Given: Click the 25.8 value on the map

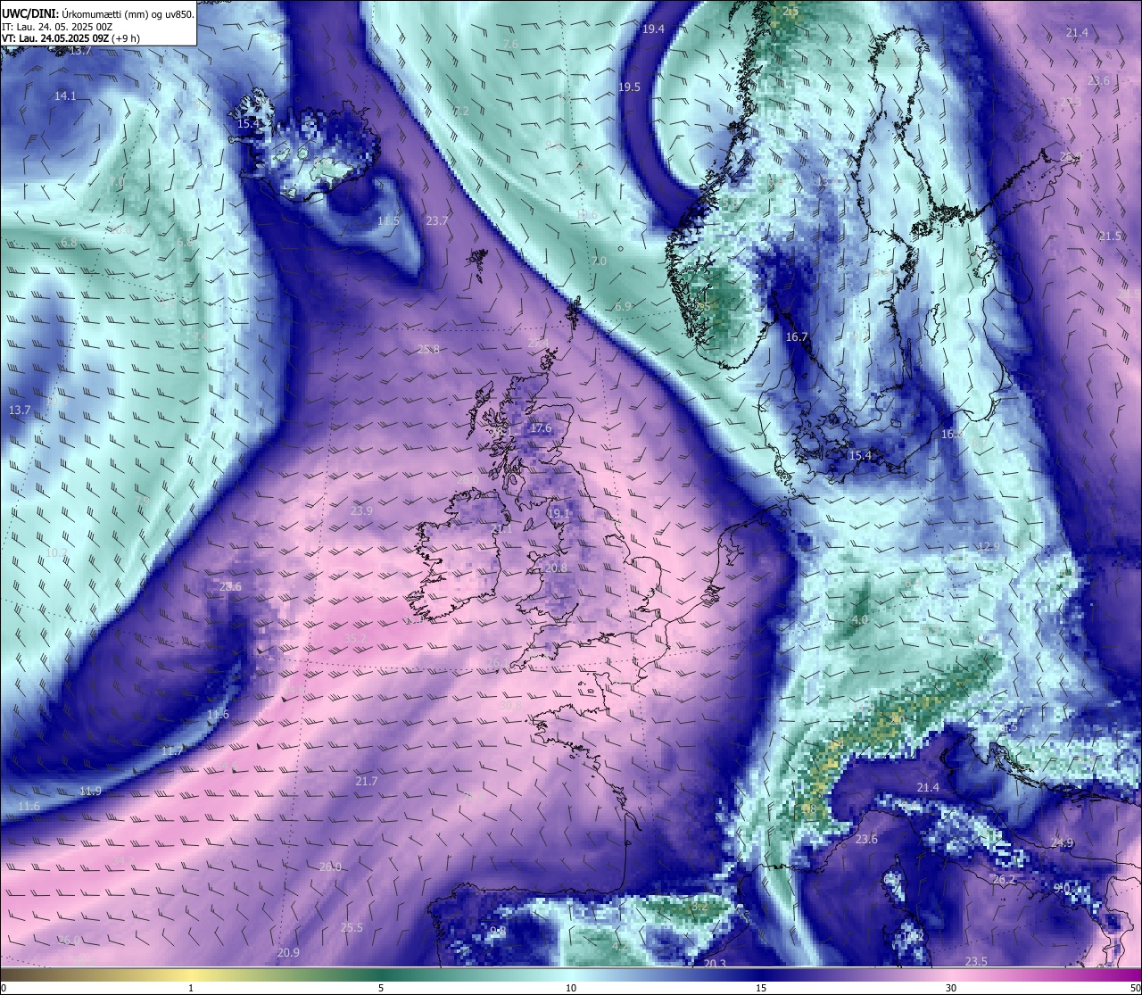Looking at the screenshot, I should point(428,349).
